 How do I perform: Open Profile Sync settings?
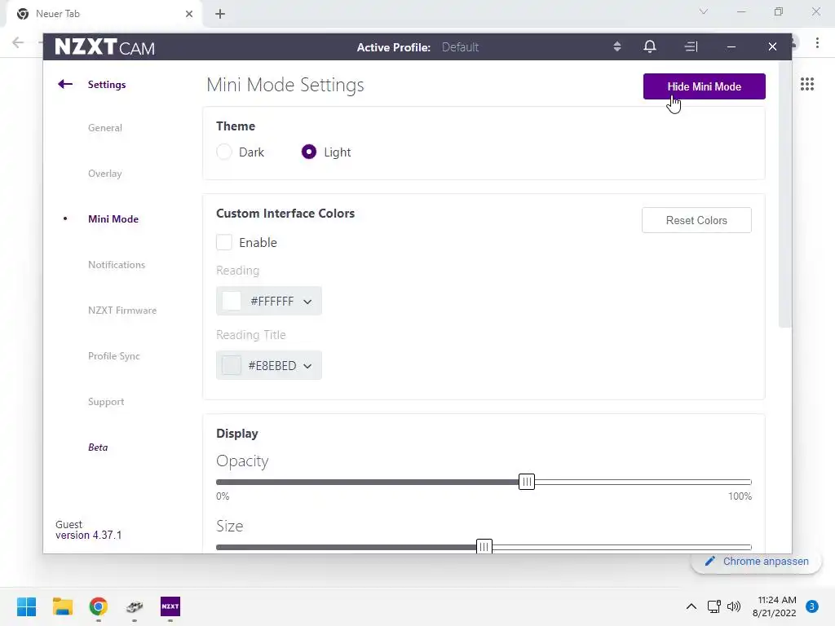click(114, 356)
